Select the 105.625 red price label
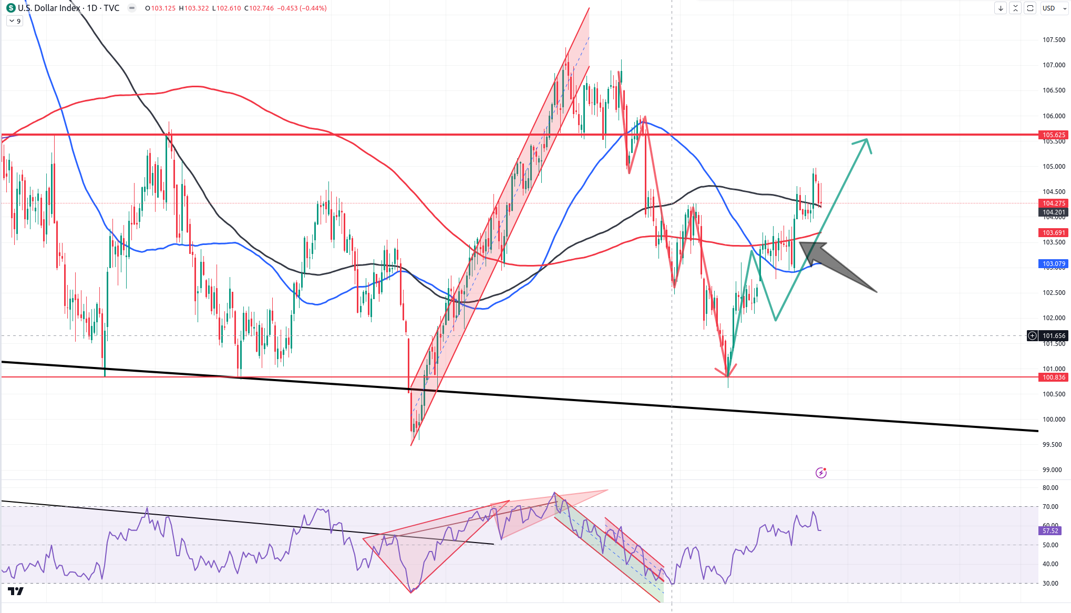The width and height of the screenshot is (1071, 613). [1054, 135]
